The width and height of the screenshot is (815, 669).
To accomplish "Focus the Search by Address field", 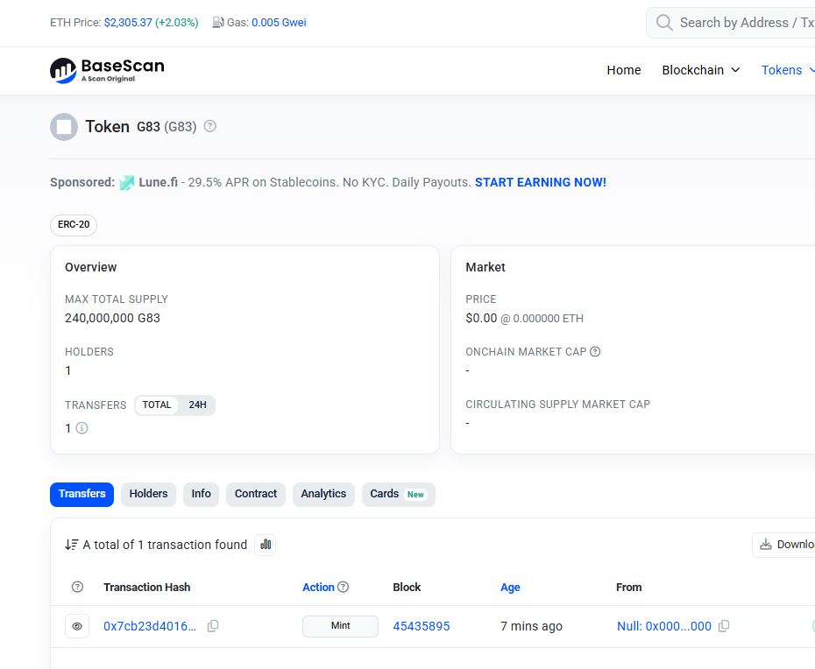I will point(730,23).
